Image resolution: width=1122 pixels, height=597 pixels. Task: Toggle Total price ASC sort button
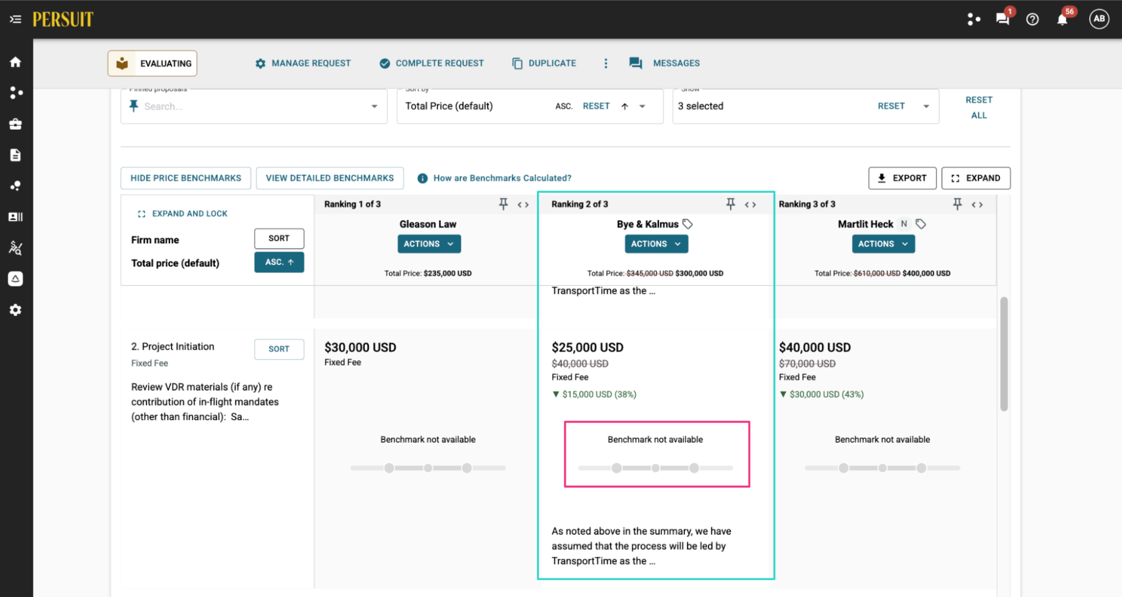[279, 262]
